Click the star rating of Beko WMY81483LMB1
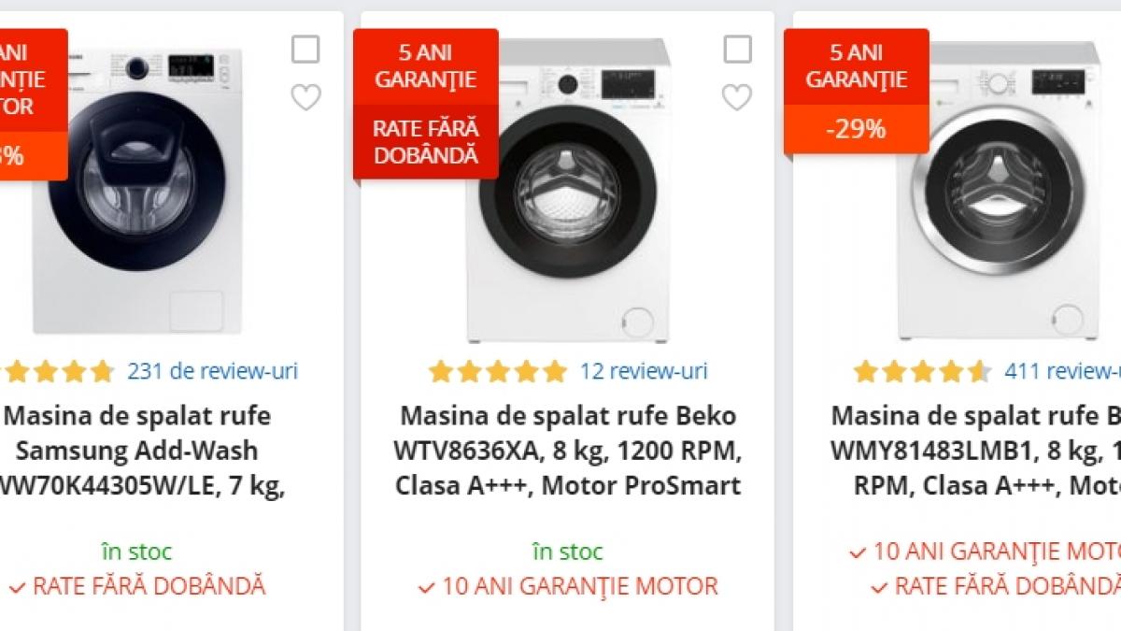1121x631 pixels. 921,372
